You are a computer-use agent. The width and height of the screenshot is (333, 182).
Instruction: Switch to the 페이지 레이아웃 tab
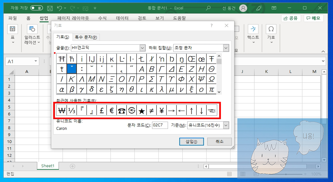coord(73,18)
